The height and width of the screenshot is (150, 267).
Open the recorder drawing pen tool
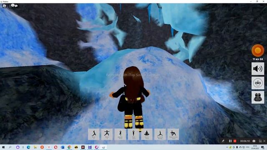223,141
